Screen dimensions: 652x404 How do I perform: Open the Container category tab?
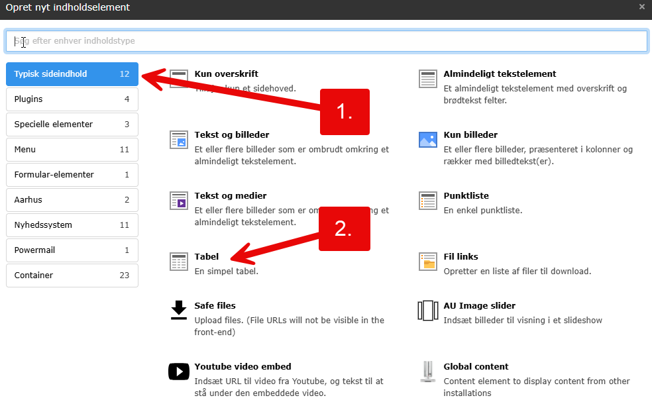pos(72,276)
